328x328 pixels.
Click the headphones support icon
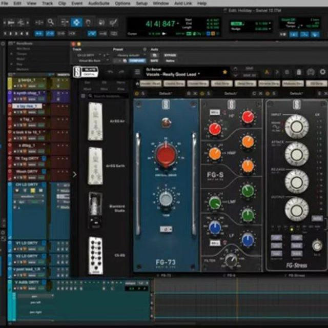311,72
